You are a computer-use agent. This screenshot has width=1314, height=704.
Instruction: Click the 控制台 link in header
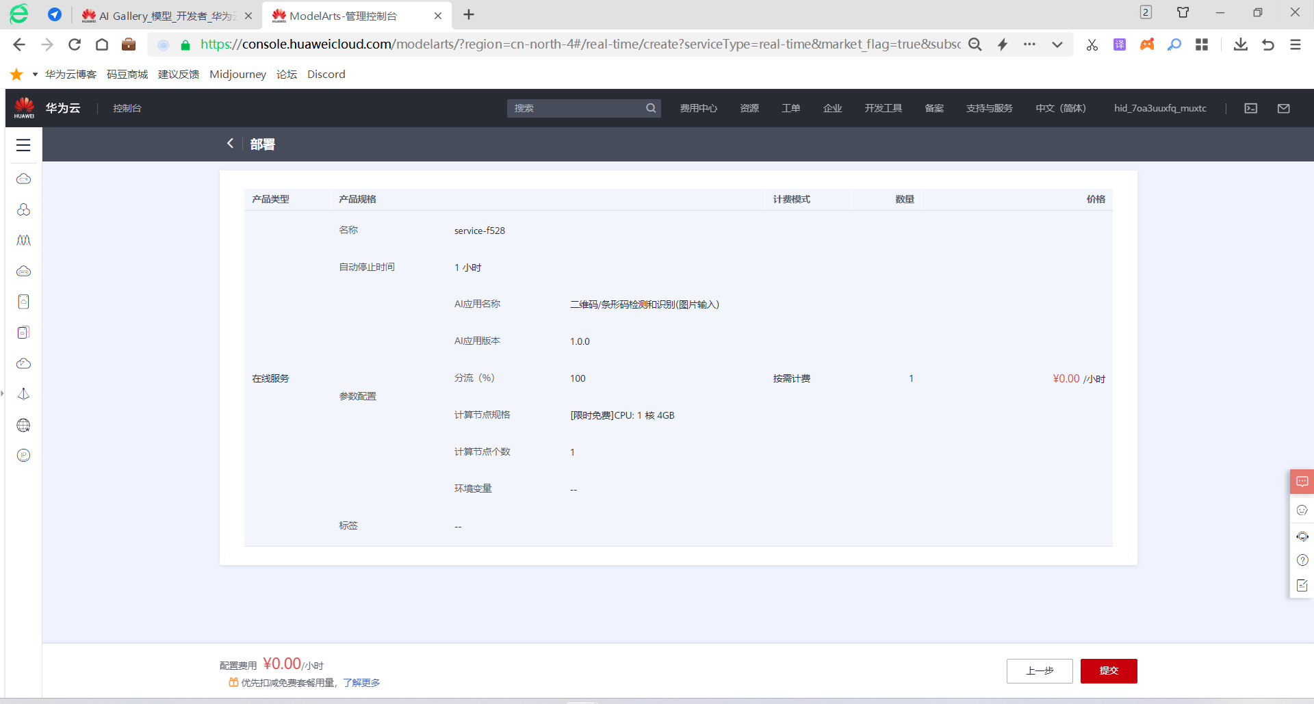pyautogui.click(x=127, y=108)
